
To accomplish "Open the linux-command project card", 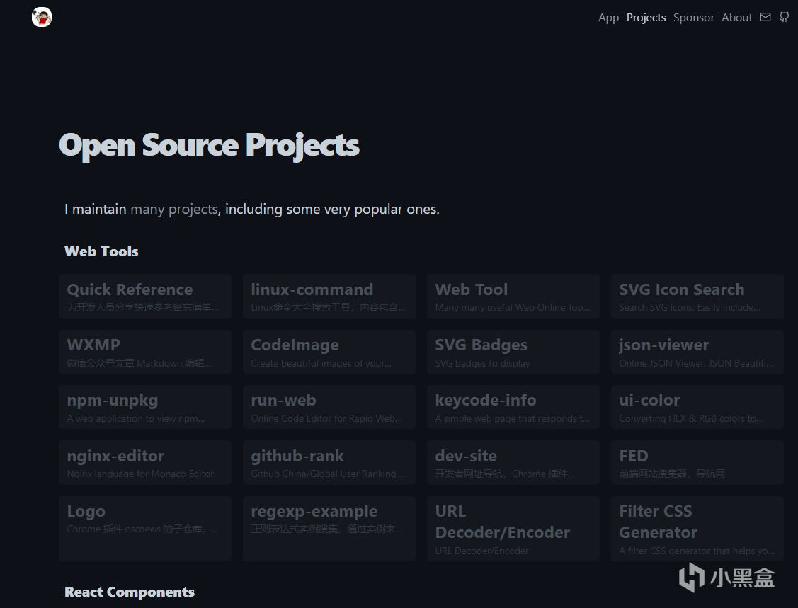I will [x=329, y=297].
